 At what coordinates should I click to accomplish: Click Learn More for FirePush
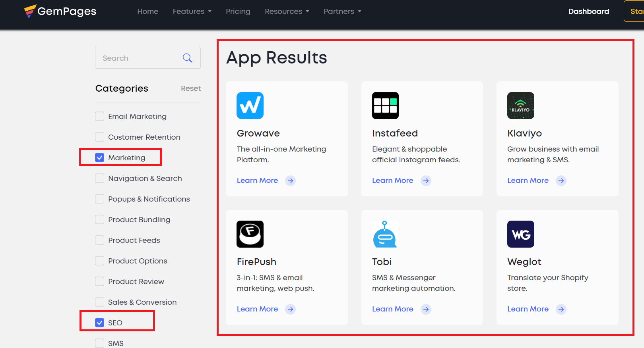257,309
